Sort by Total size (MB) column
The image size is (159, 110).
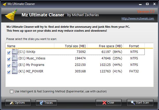[x=72, y=46]
